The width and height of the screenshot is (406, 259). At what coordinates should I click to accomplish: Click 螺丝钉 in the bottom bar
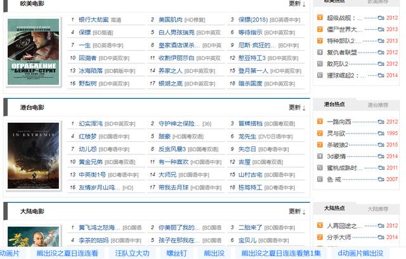click(x=176, y=253)
